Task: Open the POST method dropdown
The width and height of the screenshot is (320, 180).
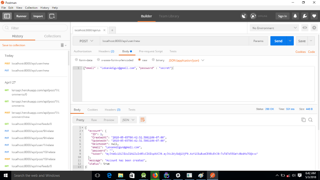Action: pyautogui.click(x=86, y=41)
